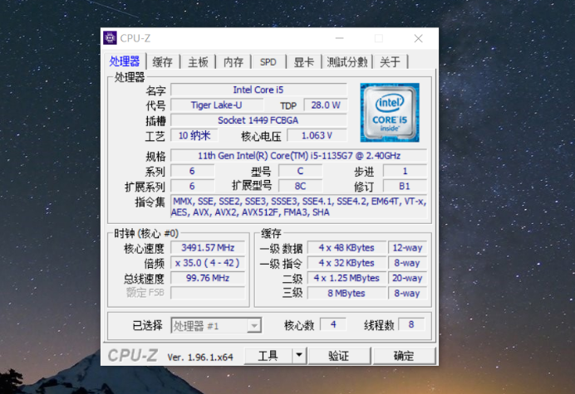Click the CPU-Z title bar app icon
The width and height of the screenshot is (575, 394).
pyautogui.click(x=110, y=38)
